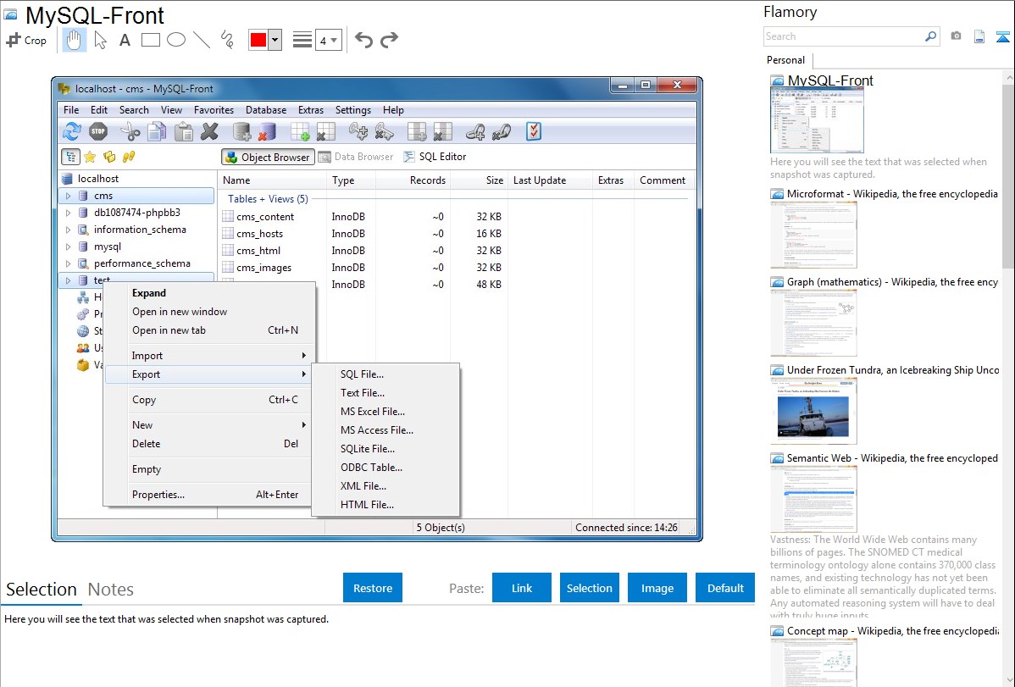
Task: Open the MySQL-Front snapshot thumbnail in sidebar
Action: [x=817, y=120]
